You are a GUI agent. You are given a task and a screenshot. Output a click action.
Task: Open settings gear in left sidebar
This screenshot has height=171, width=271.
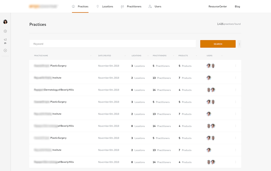(x=5, y=31)
